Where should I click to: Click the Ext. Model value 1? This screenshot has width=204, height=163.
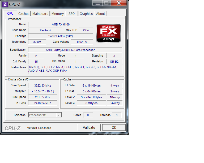[76, 62]
